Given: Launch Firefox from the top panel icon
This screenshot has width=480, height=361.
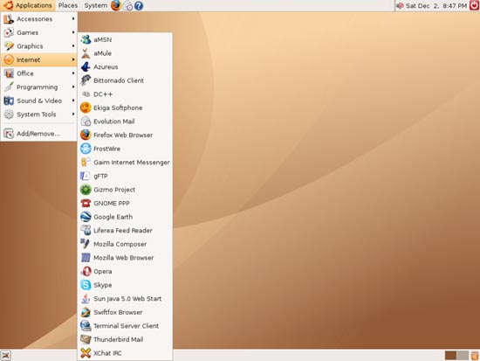Looking at the screenshot, I should coord(116,5).
